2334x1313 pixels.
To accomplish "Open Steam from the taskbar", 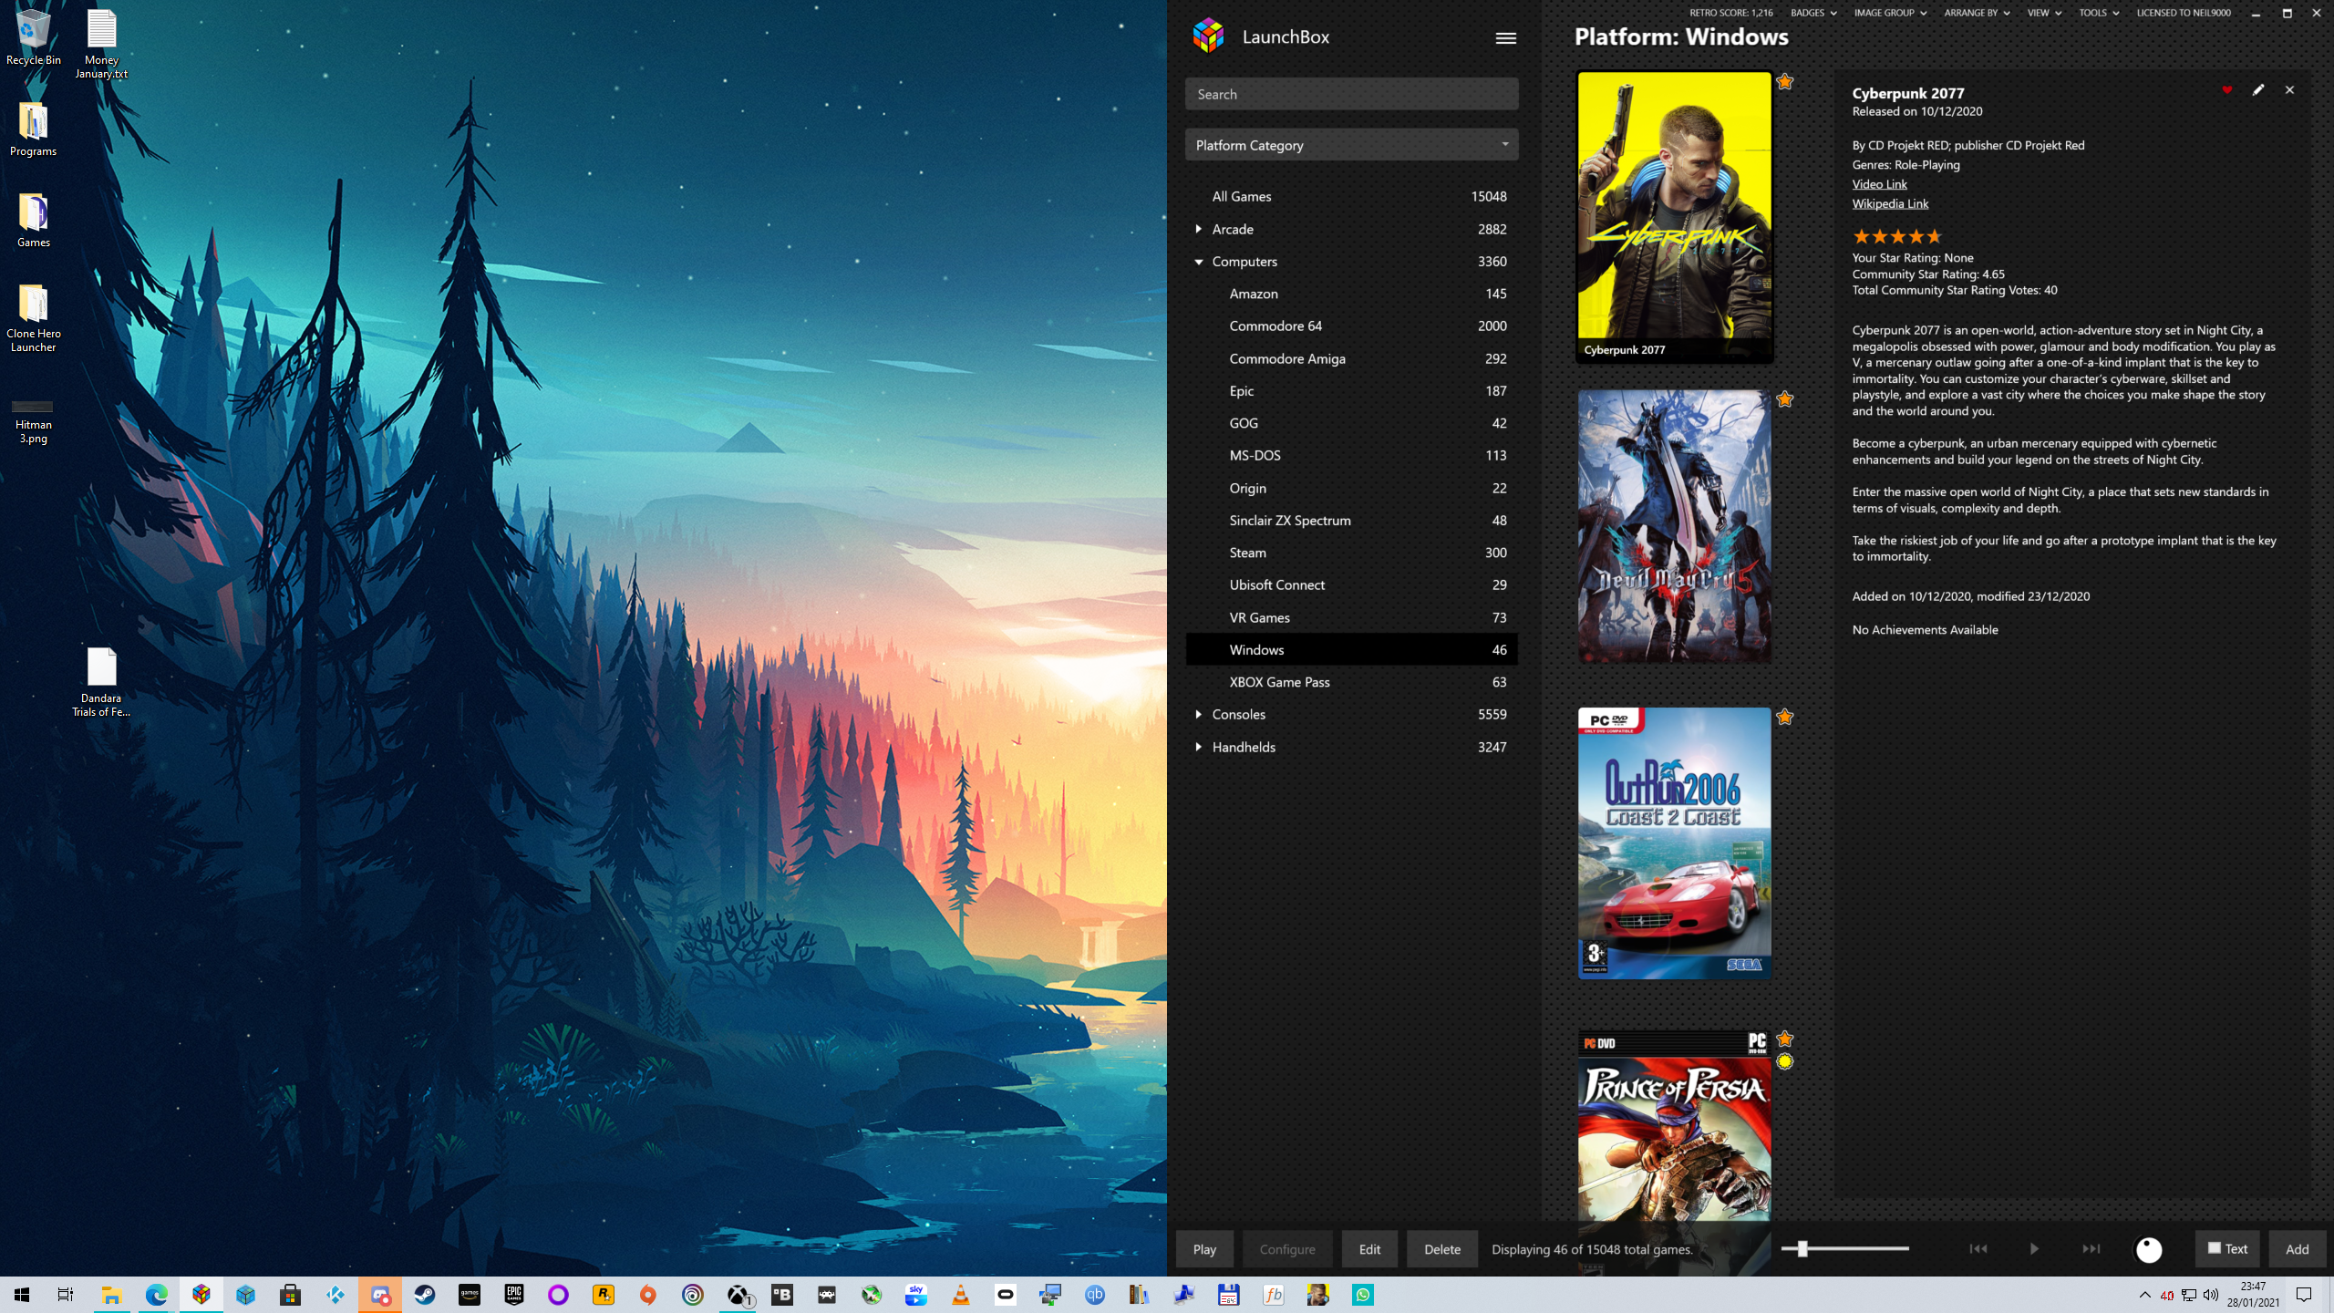I will (x=425, y=1295).
